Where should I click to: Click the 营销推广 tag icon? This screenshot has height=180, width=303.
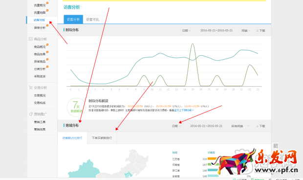tap(30, 114)
